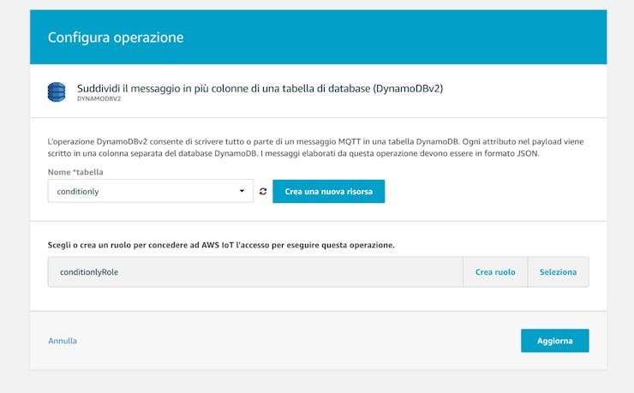Refresh the table list with the reload icon

coord(263,192)
